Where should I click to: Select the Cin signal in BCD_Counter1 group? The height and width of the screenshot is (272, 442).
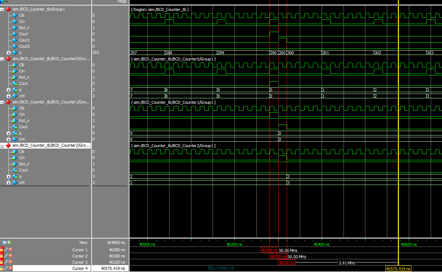pyautogui.click(x=22, y=114)
